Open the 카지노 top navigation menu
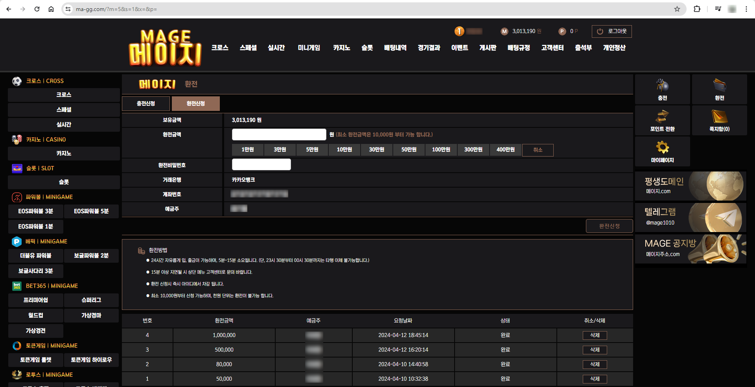 342,48
